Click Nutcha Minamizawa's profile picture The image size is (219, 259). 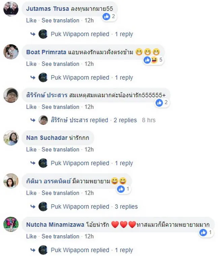tap(11, 224)
